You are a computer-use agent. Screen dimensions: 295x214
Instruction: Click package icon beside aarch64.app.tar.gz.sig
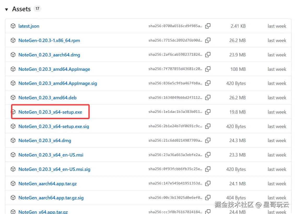coord(13,198)
